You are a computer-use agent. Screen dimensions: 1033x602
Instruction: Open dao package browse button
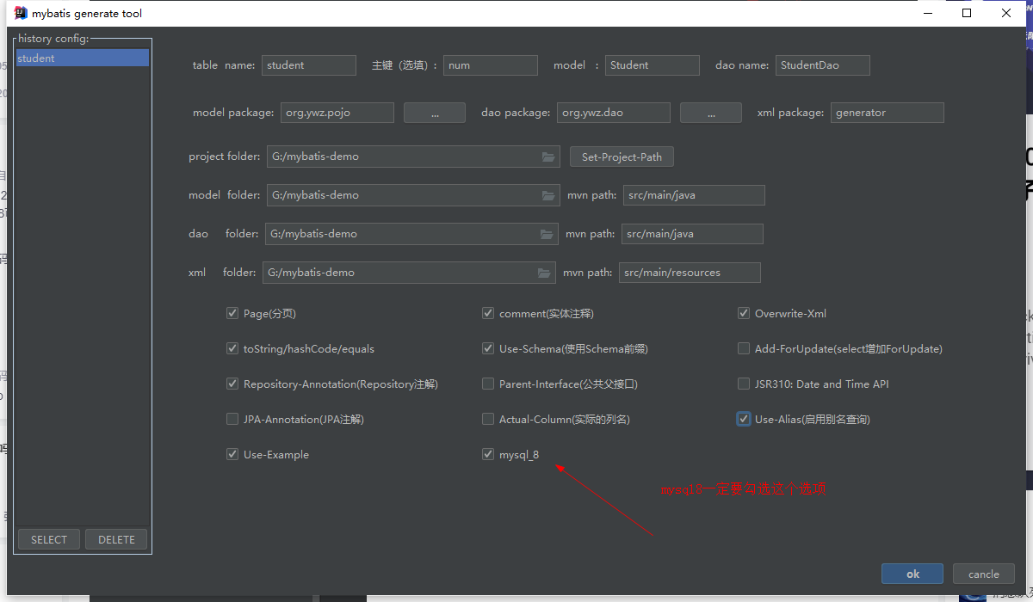tap(711, 113)
